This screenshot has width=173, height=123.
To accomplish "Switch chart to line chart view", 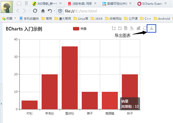I will (x=132, y=28).
